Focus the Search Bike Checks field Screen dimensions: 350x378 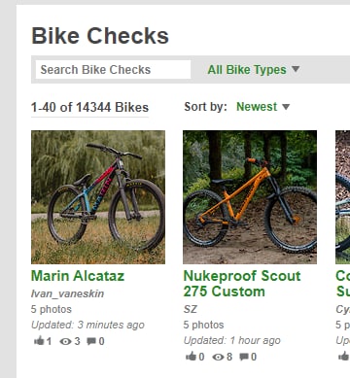tap(113, 69)
